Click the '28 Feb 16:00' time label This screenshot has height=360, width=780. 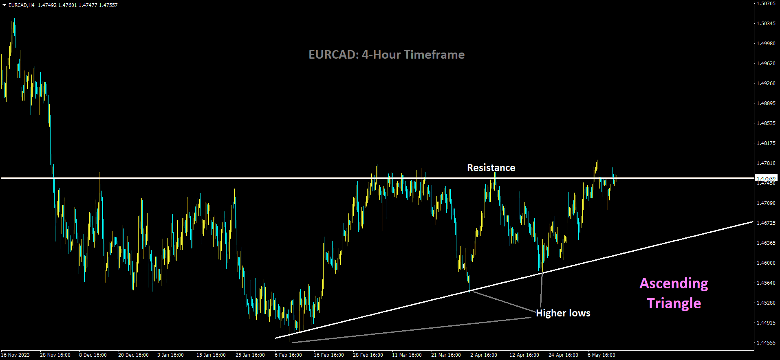(368, 355)
